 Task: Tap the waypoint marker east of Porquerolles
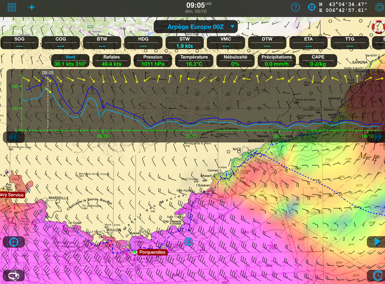pyautogui.click(x=188, y=241)
